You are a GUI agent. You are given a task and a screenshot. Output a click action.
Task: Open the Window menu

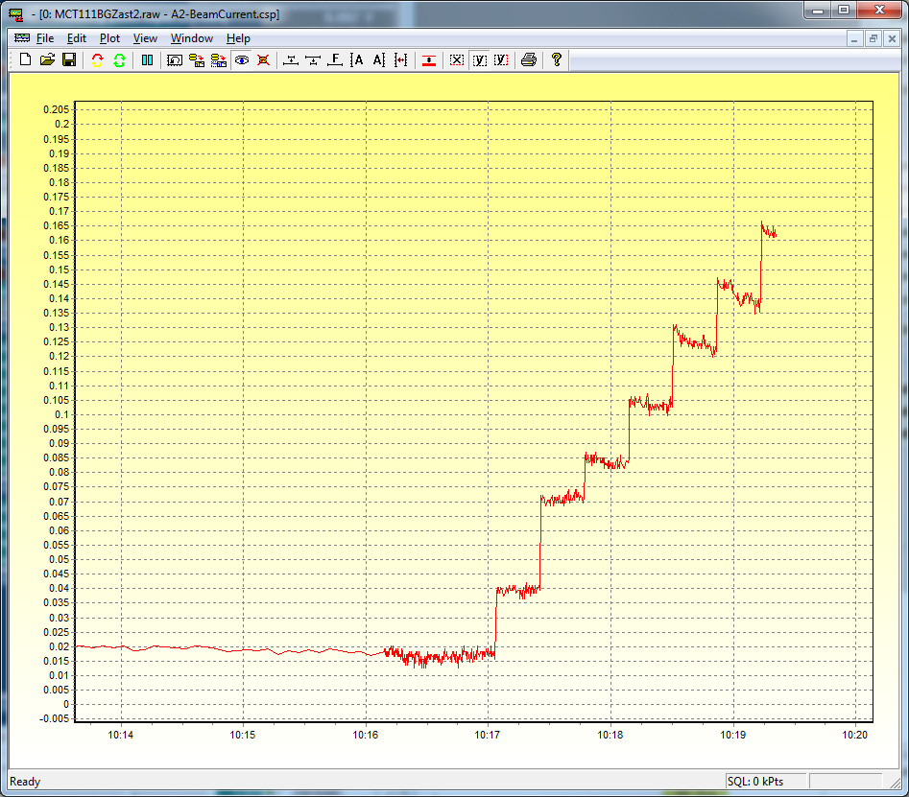[x=192, y=38]
